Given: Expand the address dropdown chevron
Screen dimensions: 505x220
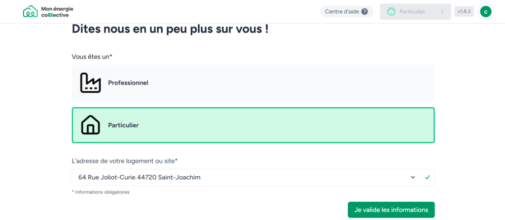Looking at the screenshot, I should 413,177.
